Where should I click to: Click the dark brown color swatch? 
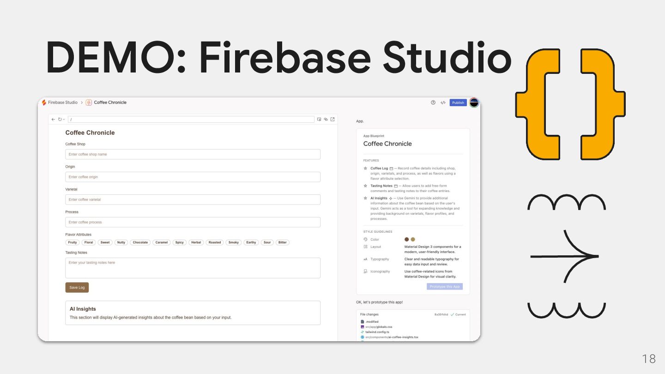[x=407, y=239]
